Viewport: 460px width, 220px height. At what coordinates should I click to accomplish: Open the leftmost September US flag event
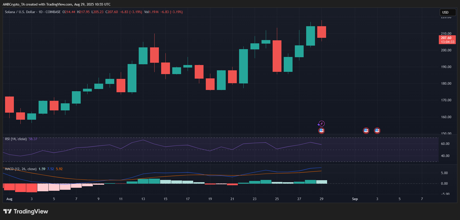pyautogui.click(x=366, y=131)
